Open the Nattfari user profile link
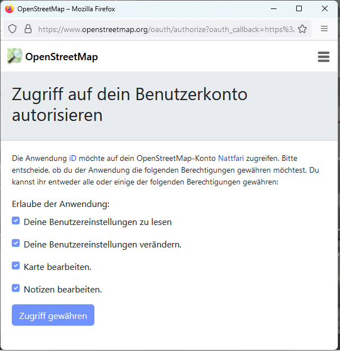Viewport: 340px width, 351px height. pyautogui.click(x=231, y=158)
